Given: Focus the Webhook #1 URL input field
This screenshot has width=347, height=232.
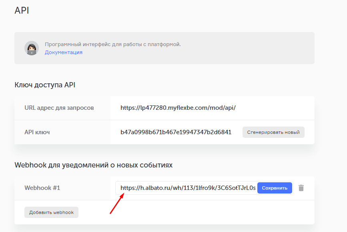Looking at the screenshot, I should [x=187, y=188].
